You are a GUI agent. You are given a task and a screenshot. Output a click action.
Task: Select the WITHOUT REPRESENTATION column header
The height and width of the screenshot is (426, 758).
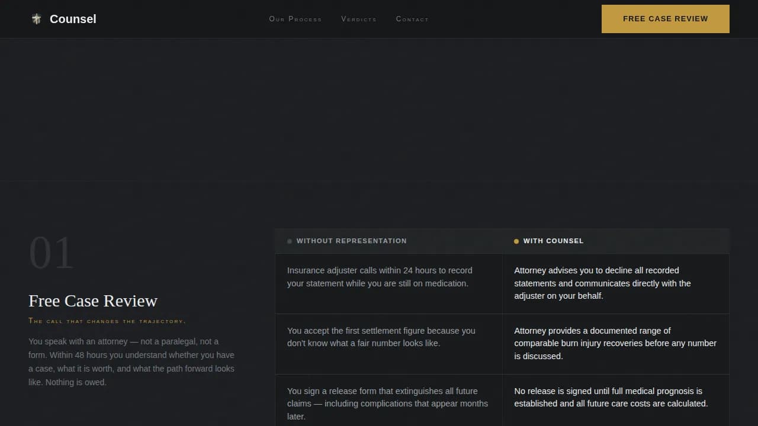[x=352, y=241]
